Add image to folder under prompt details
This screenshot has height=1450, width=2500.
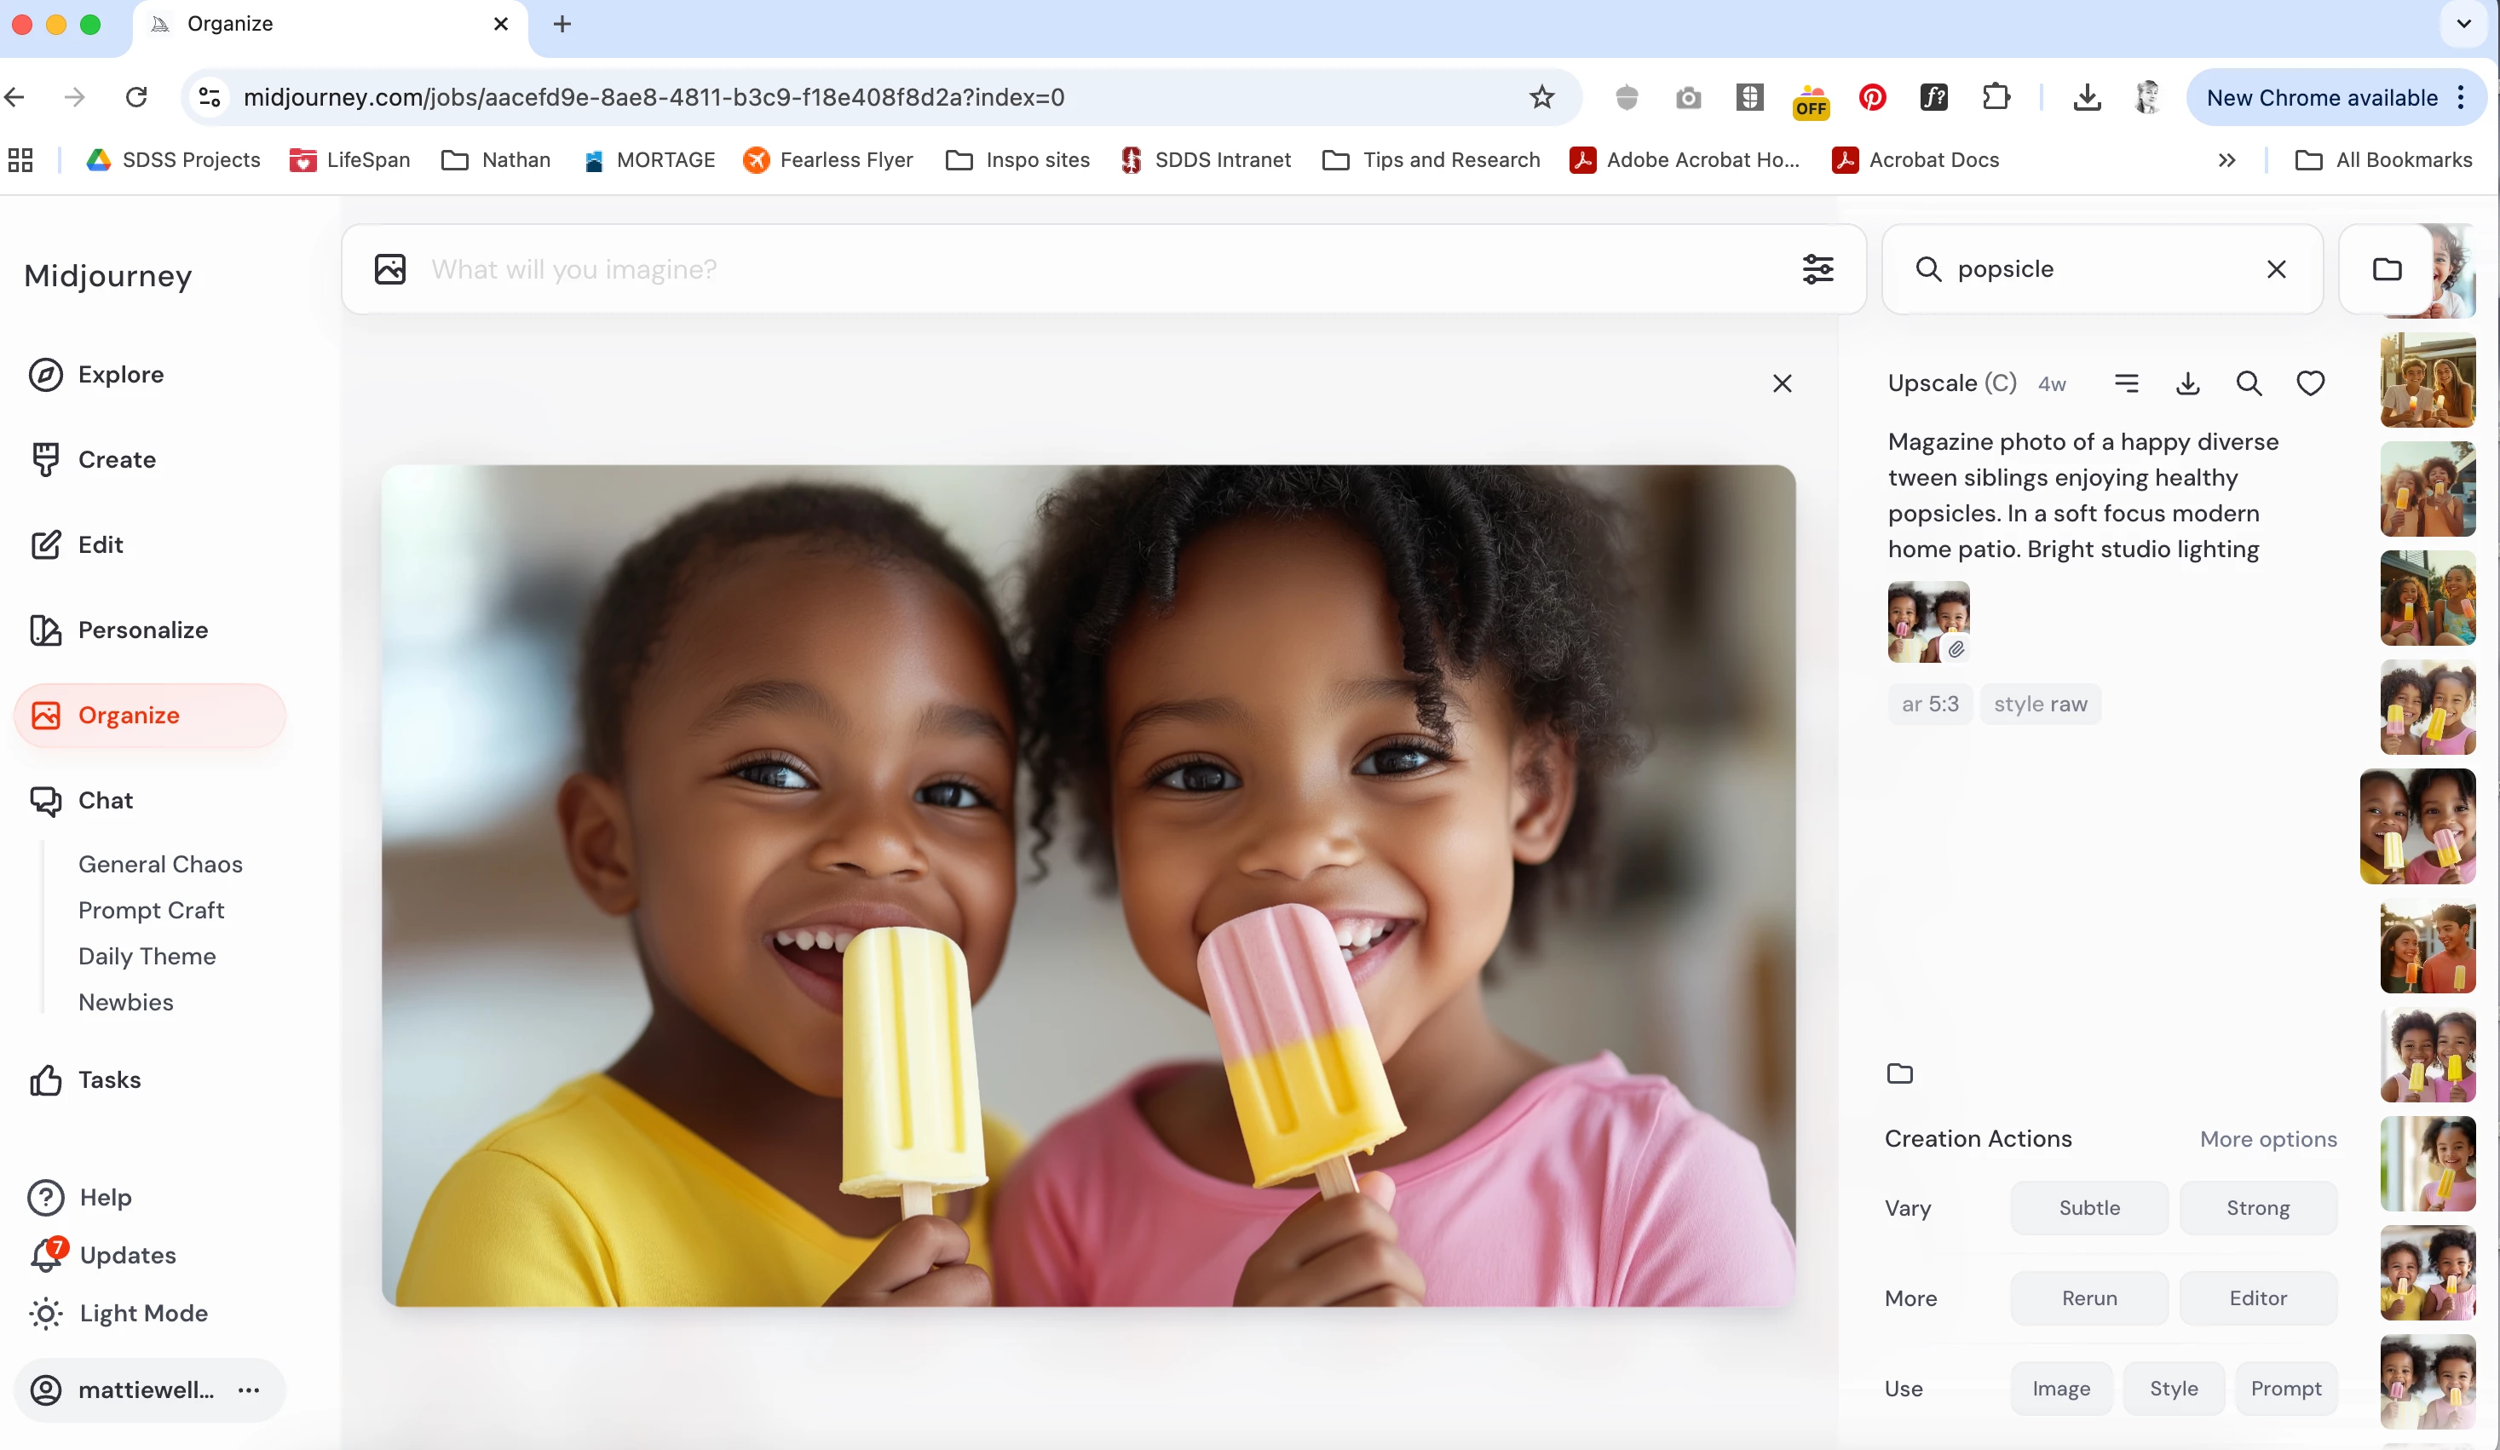click(x=1900, y=1073)
